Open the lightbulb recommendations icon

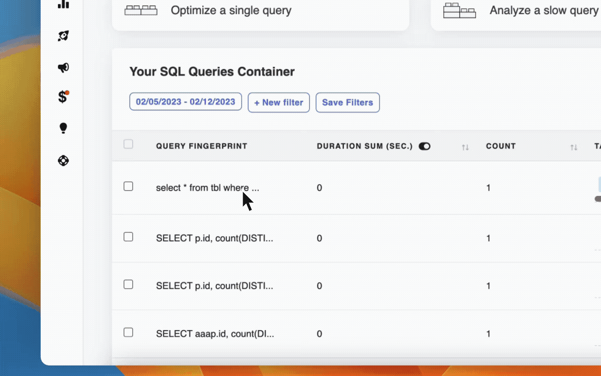point(63,128)
